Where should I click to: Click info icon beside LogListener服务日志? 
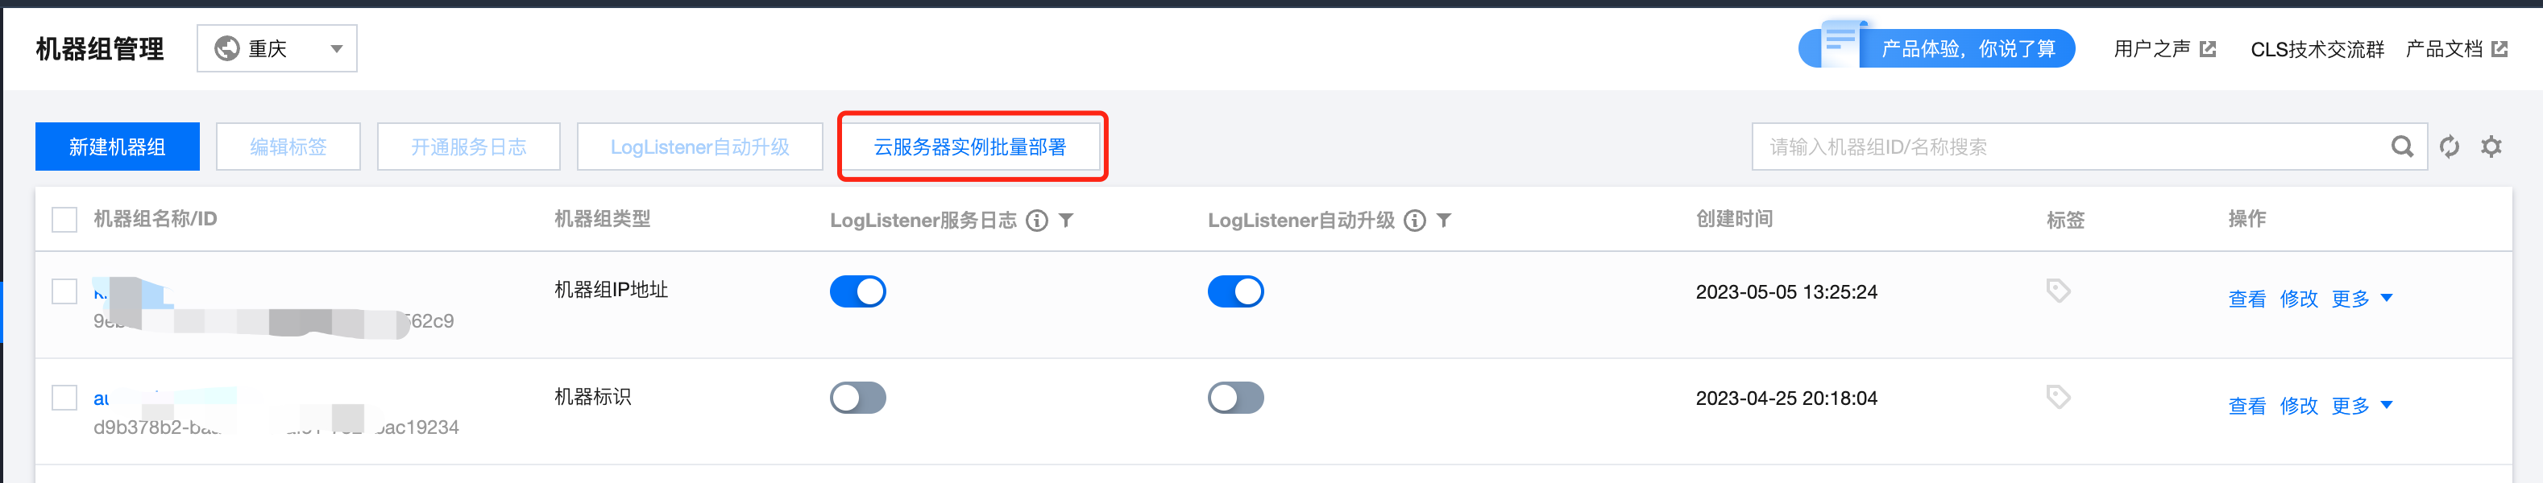coord(1036,220)
